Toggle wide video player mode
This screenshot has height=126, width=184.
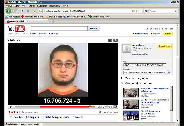110,40
